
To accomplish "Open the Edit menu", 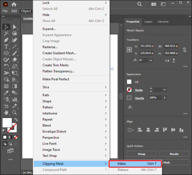I will [x=14, y=11].
